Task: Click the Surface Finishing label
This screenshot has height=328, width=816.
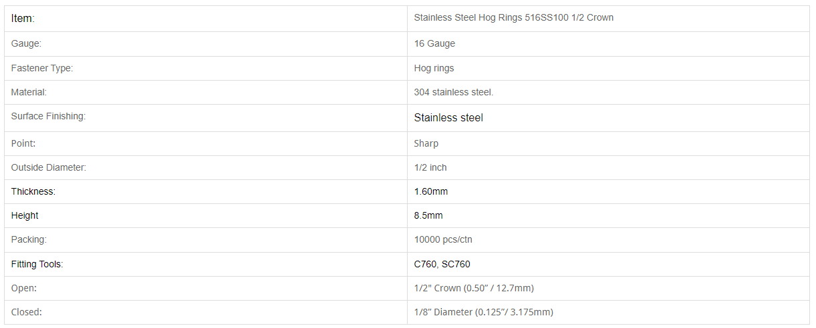Action: [x=48, y=116]
